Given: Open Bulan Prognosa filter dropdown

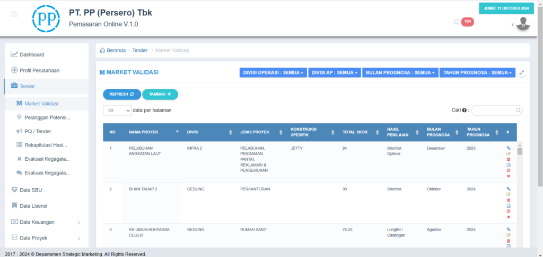Looking at the screenshot, I should pyautogui.click(x=400, y=73).
